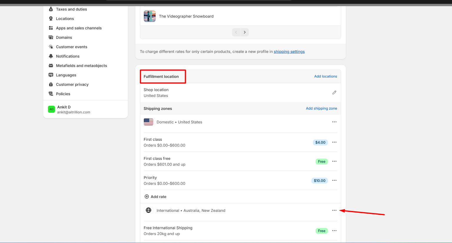Click Add shipping zone link
The width and height of the screenshot is (452, 243).
click(321, 108)
